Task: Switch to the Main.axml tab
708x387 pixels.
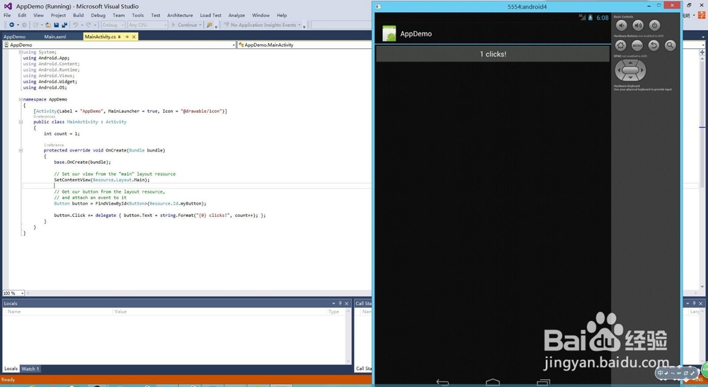Action: tap(55, 37)
